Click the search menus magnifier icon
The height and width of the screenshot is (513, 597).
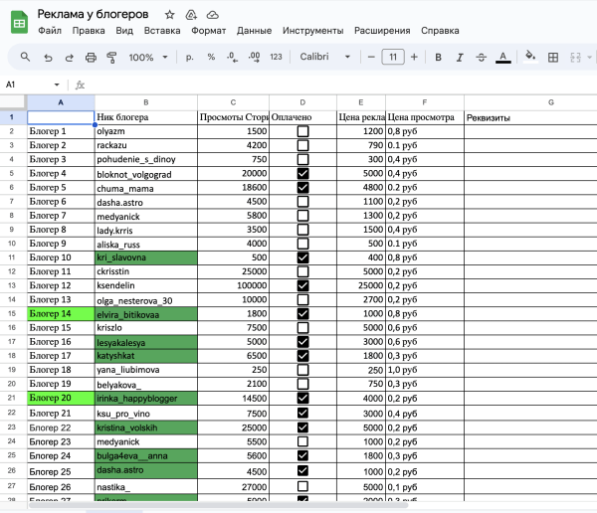(x=23, y=58)
